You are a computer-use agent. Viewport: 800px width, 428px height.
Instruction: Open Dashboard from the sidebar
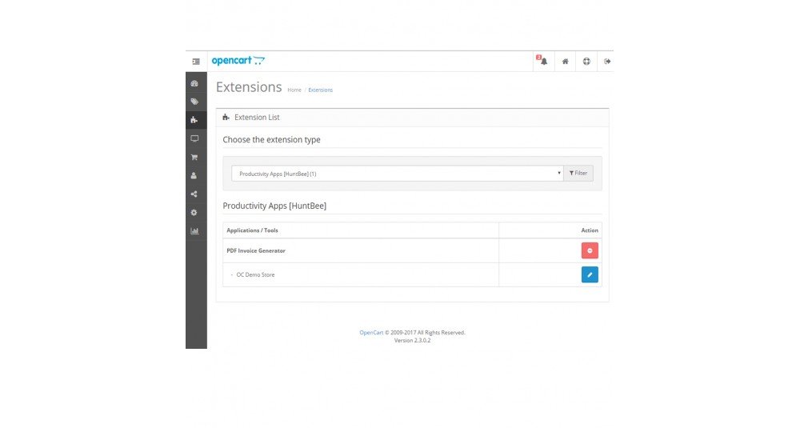coord(194,83)
